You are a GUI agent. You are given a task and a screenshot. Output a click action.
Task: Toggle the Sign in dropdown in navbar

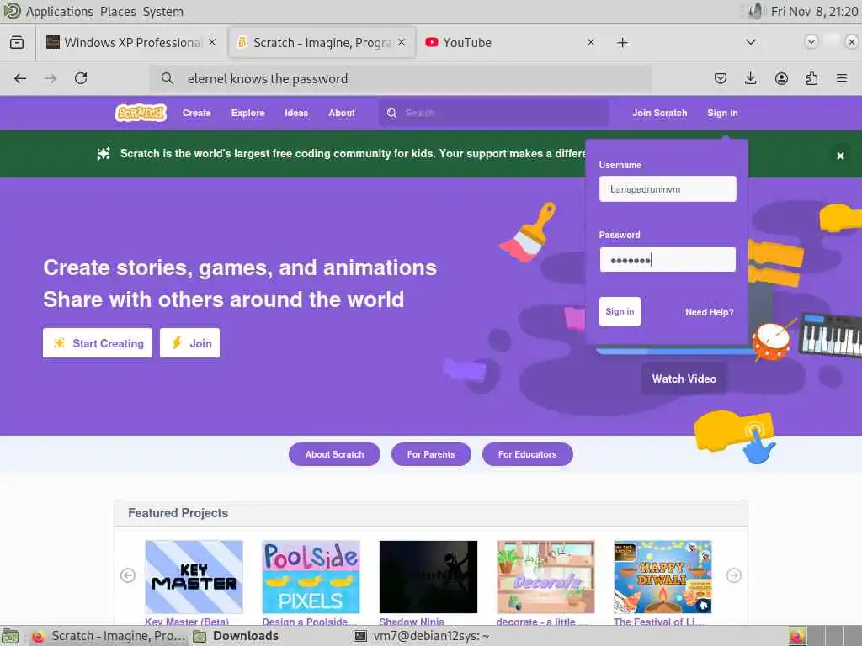[x=722, y=113]
